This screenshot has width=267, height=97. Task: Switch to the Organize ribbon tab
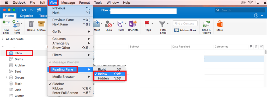[x=26, y=16]
